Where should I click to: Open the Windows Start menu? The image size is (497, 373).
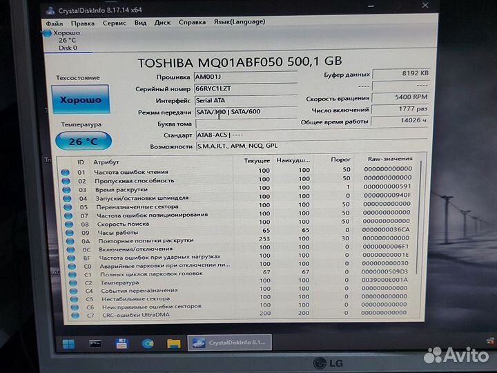click(68, 344)
